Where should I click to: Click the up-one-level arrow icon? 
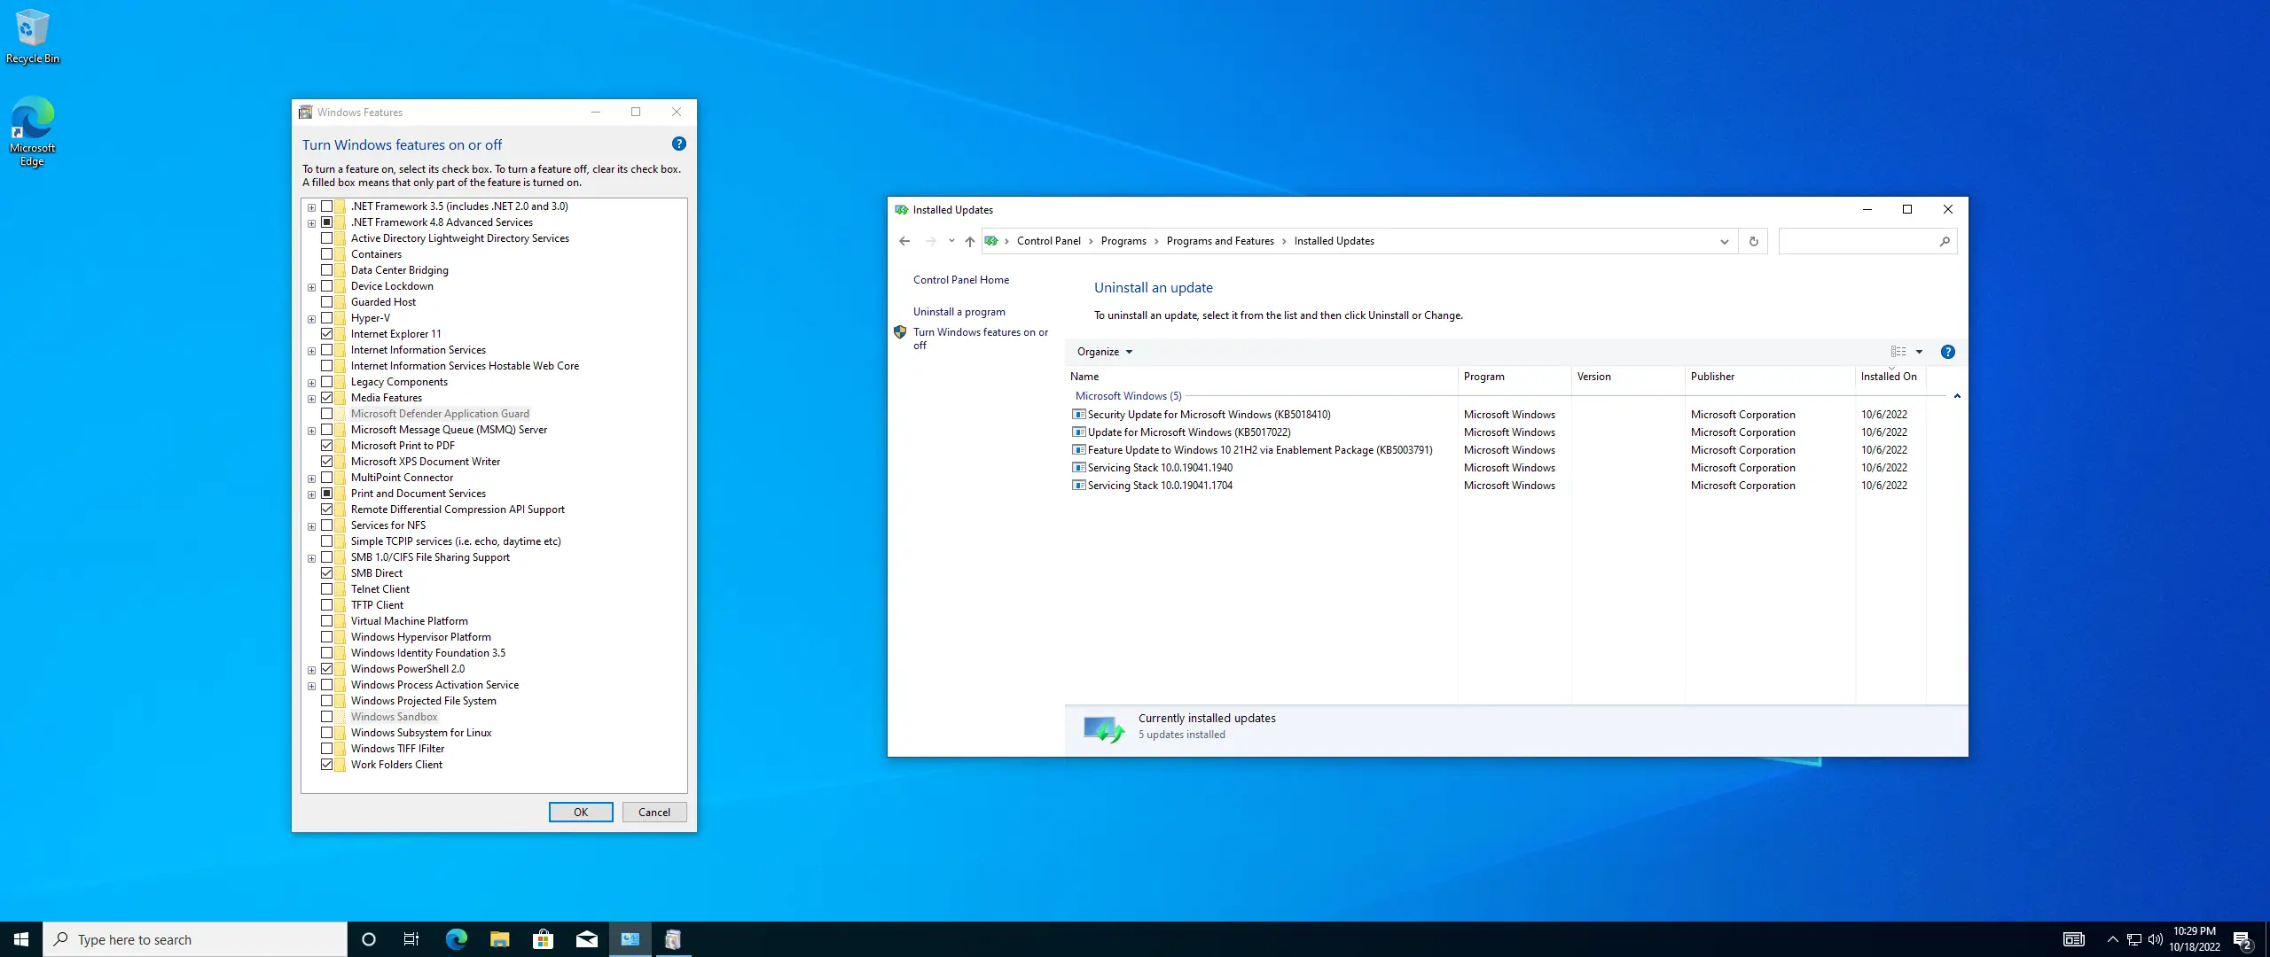click(x=969, y=241)
